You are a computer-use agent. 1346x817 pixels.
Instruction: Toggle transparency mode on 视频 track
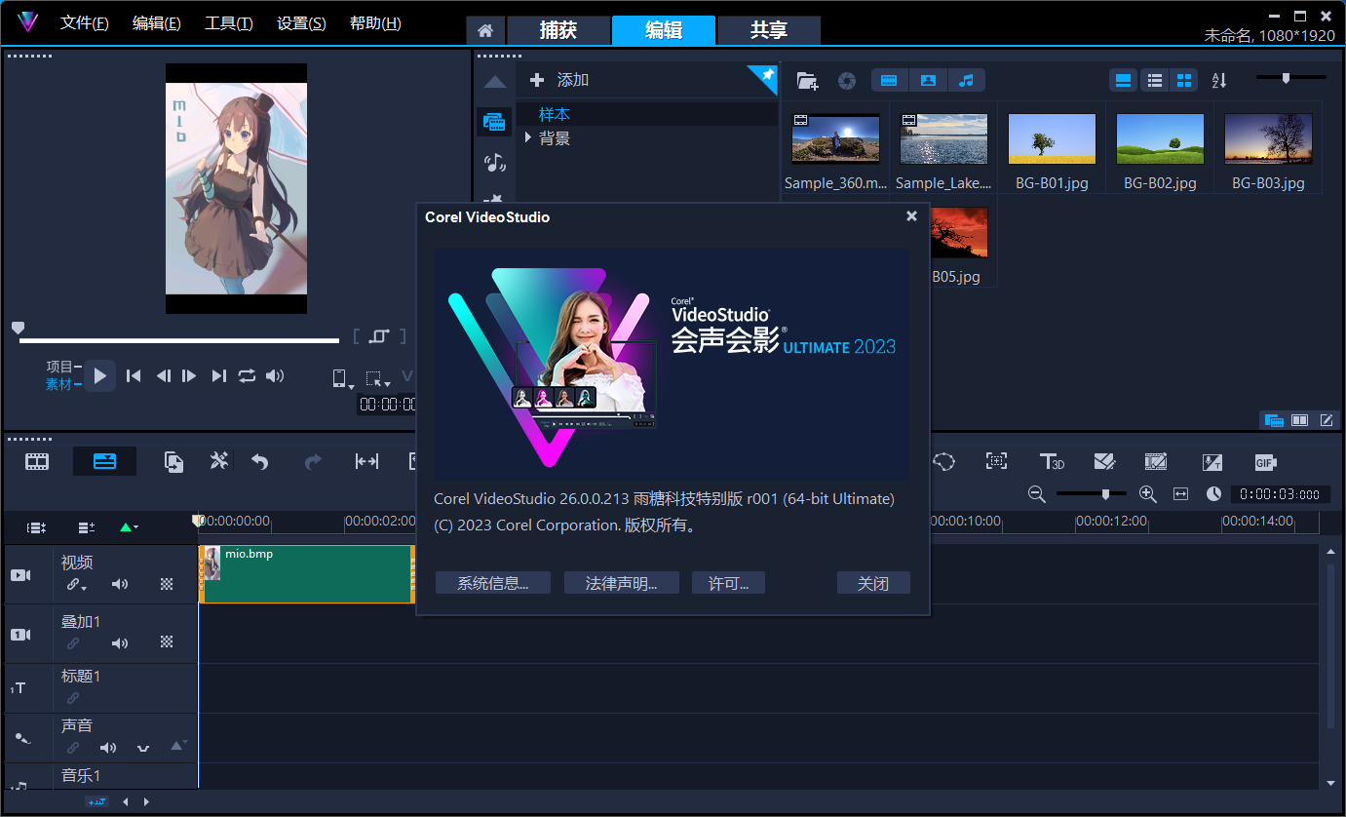(167, 585)
